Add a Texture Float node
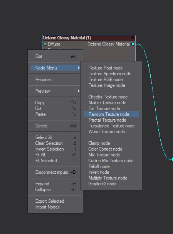Viewport: 173px width, 234px height. pyautogui.click(x=111, y=68)
